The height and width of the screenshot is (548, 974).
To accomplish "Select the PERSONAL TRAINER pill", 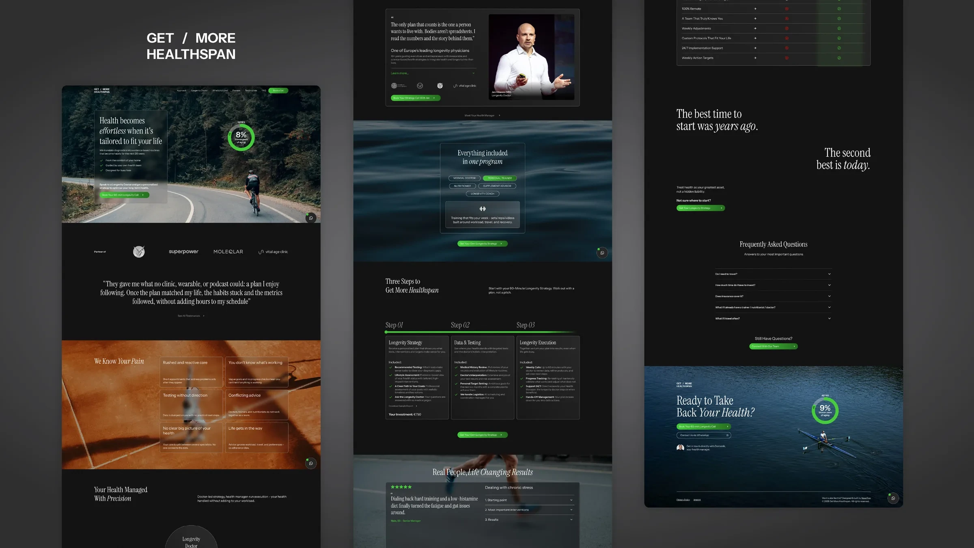I will [500, 178].
